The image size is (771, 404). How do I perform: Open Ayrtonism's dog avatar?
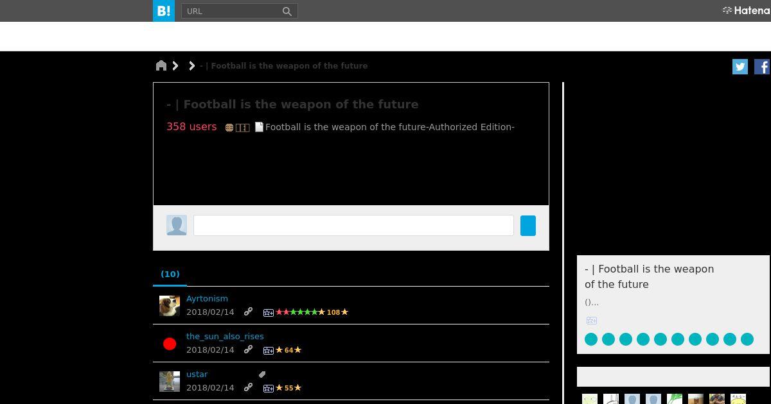(x=170, y=306)
